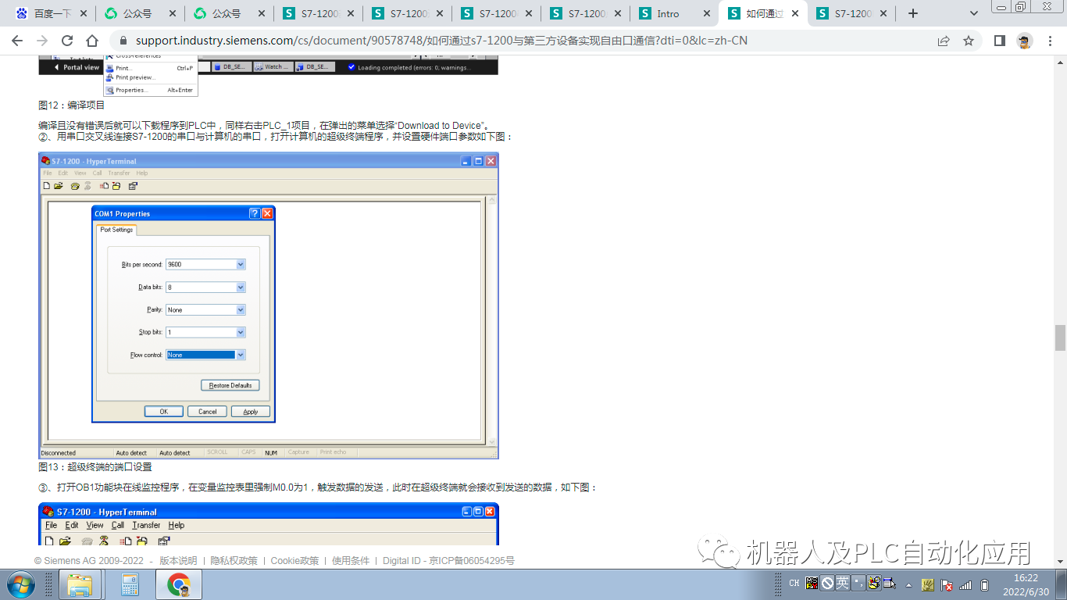Close the 百度一下 tab

click(x=84, y=13)
